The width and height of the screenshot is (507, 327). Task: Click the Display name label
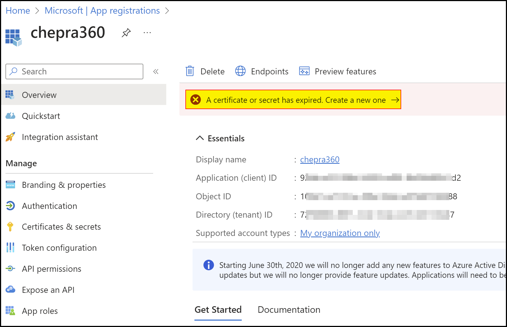tap(221, 159)
